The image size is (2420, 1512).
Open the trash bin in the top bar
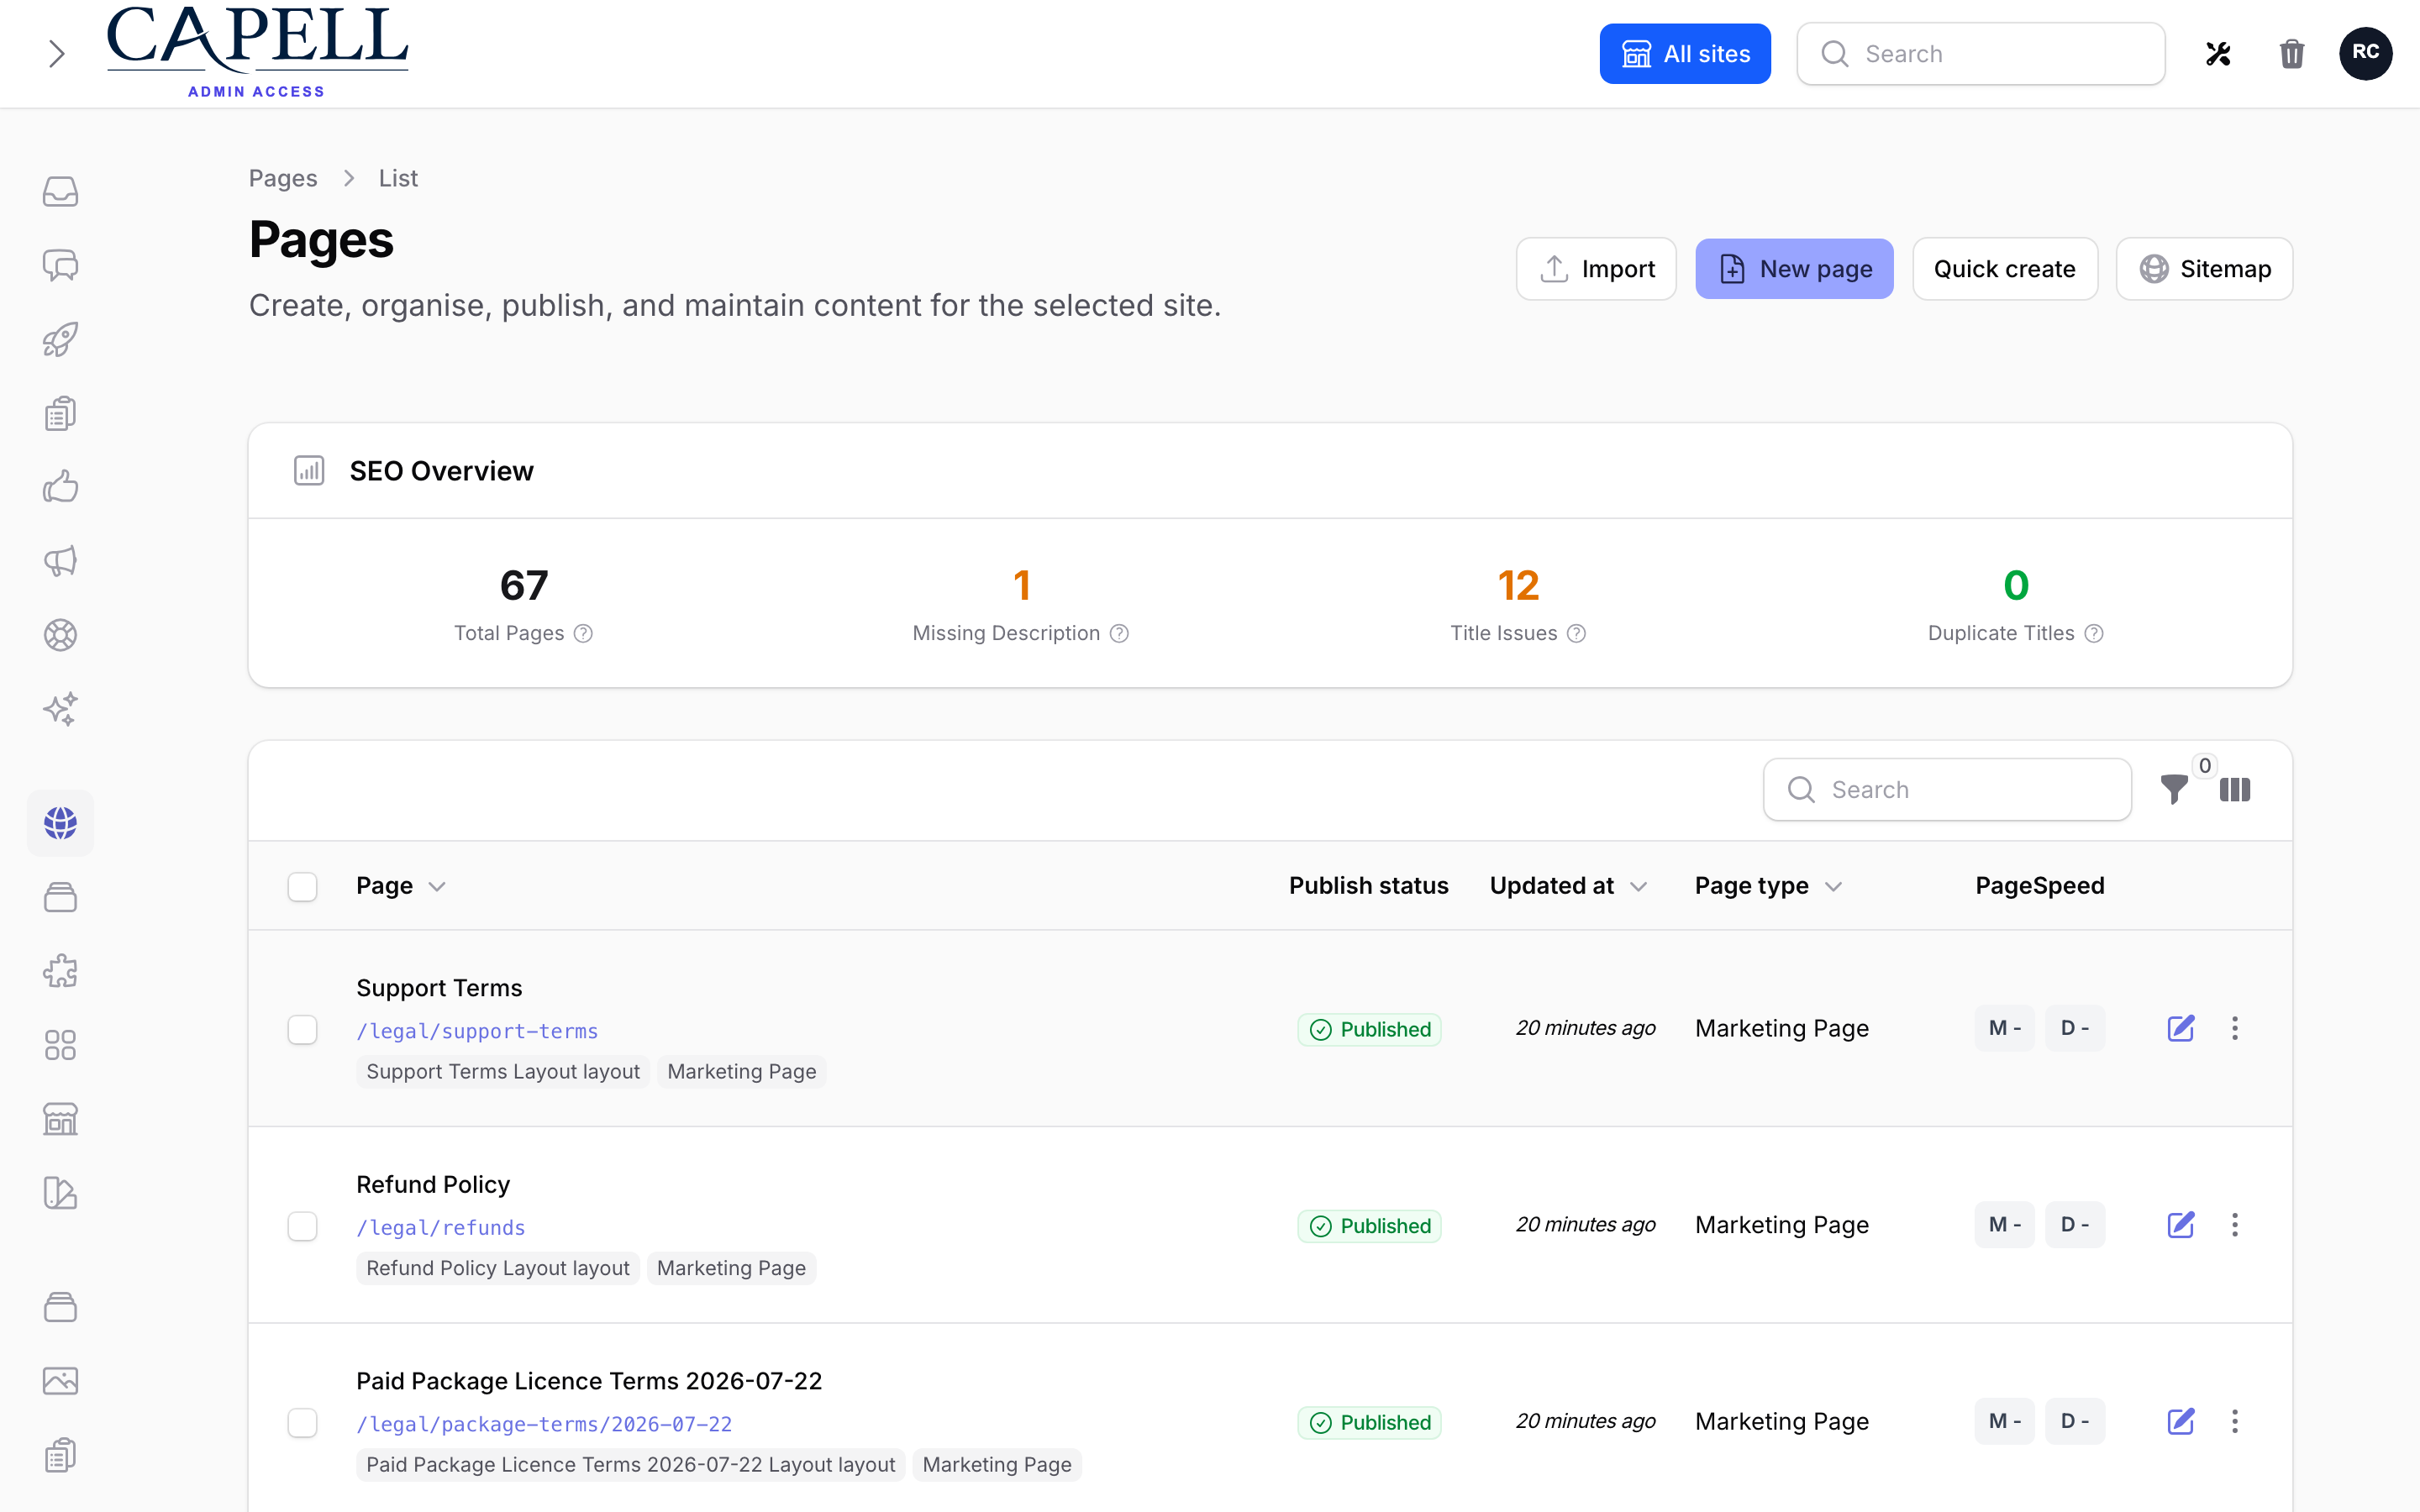coord(2292,54)
